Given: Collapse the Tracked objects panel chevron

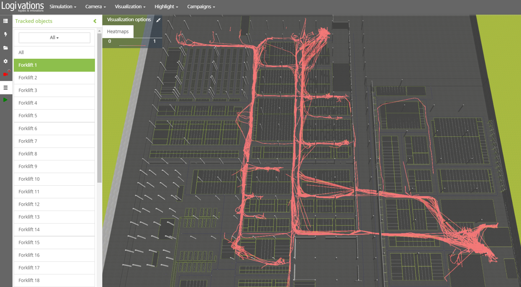Looking at the screenshot, I should [95, 21].
